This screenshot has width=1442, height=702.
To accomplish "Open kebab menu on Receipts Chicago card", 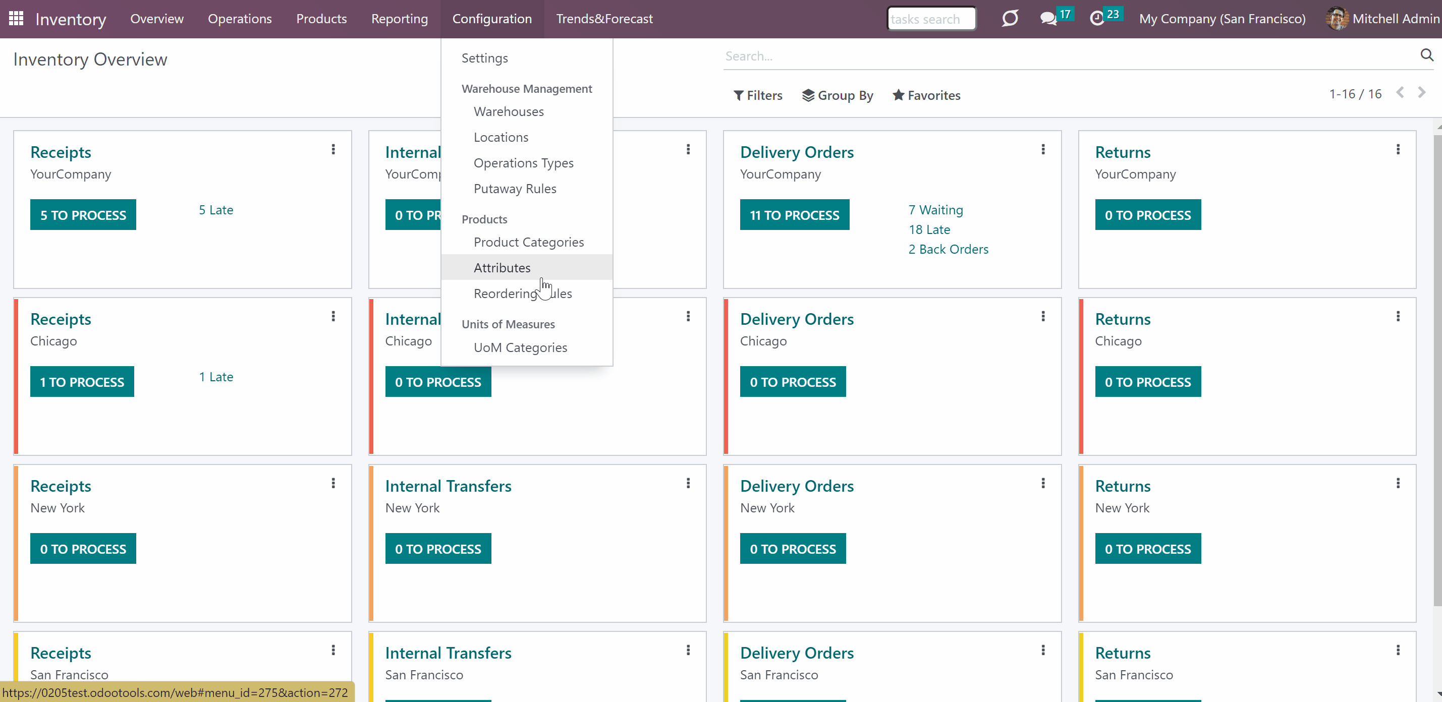I will (333, 317).
